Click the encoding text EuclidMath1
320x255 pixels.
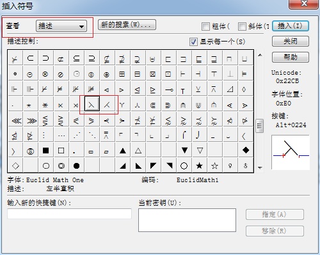[198, 180]
